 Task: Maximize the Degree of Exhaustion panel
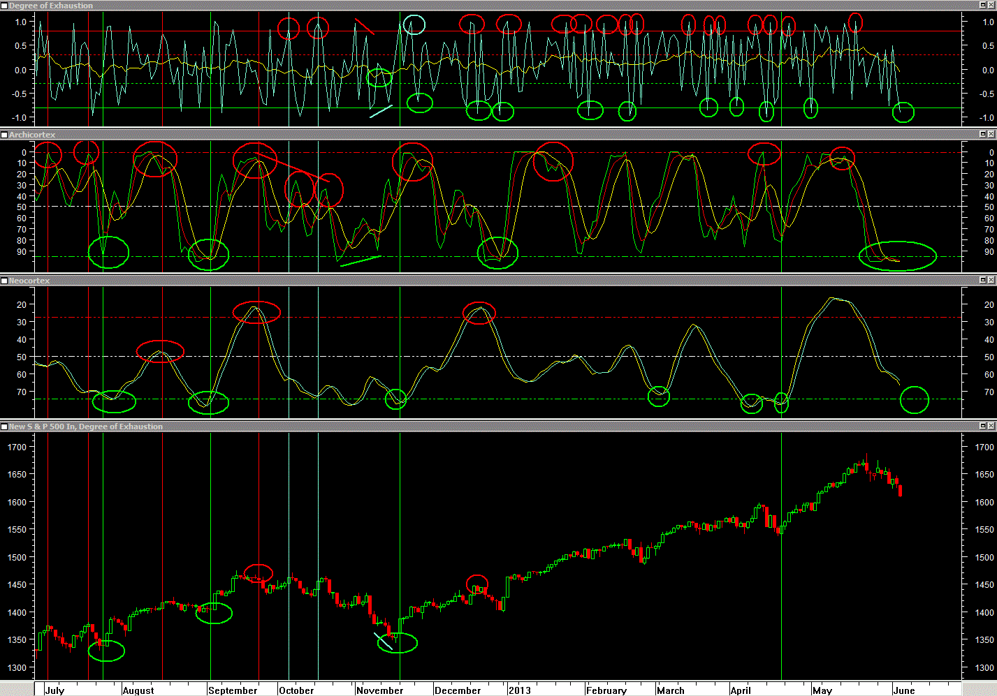[x=982, y=6]
